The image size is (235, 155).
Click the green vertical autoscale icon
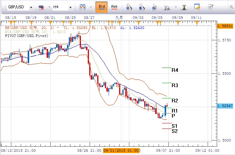(184, 7)
